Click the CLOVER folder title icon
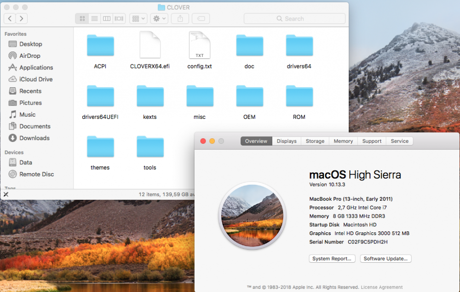 161,7
